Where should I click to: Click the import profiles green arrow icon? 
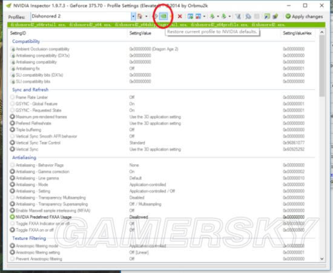tap(224, 16)
